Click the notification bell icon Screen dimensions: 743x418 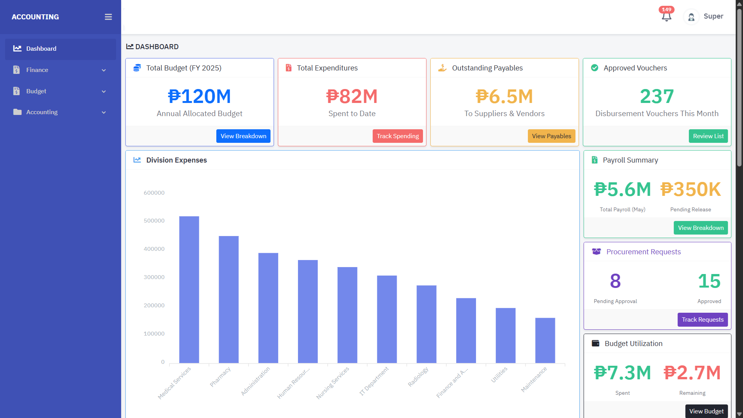point(666,17)
